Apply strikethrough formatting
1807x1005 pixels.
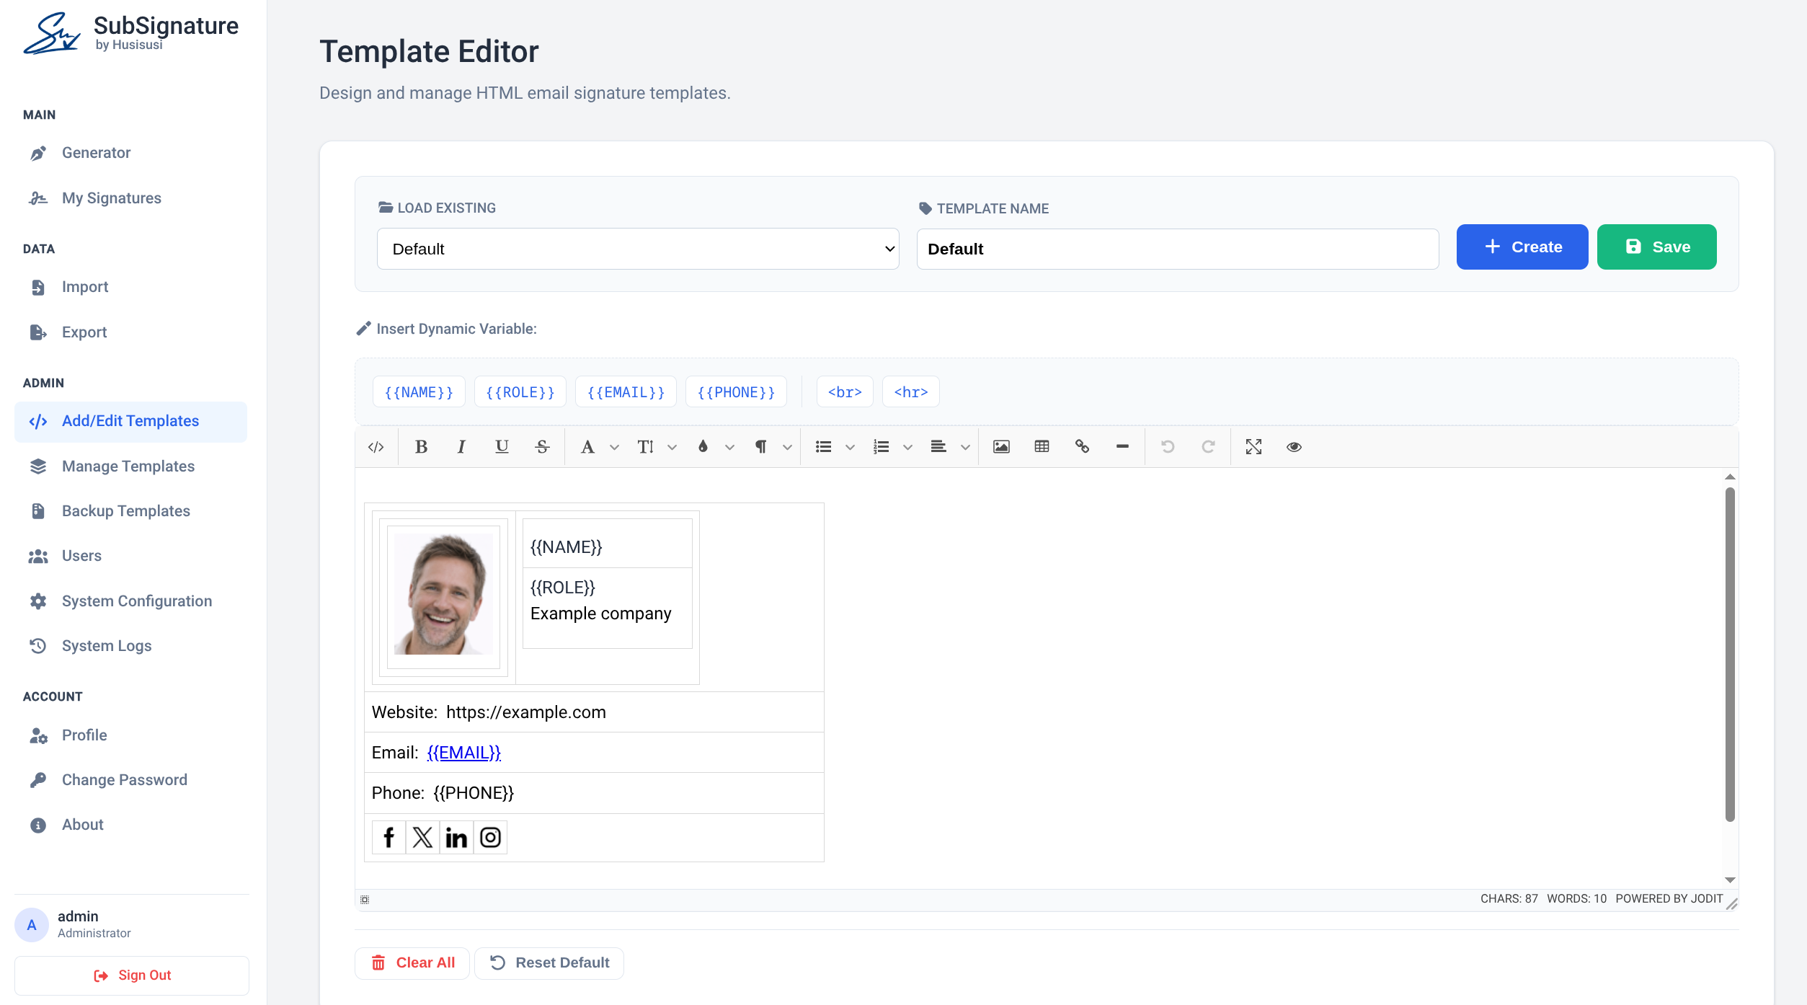tap(541, 446)
